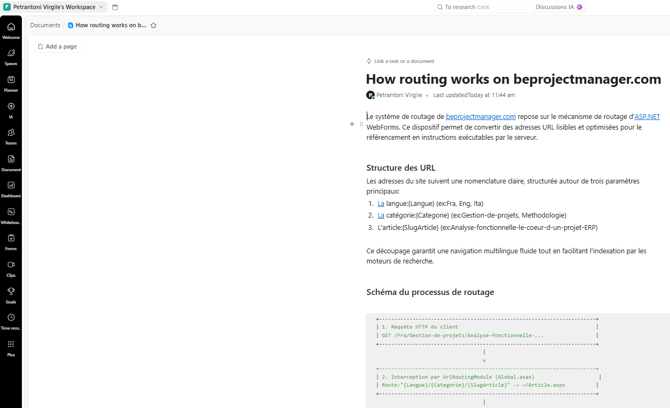Expand the workspace name dropdown
The image size is (670, 408).
[101, 7]
